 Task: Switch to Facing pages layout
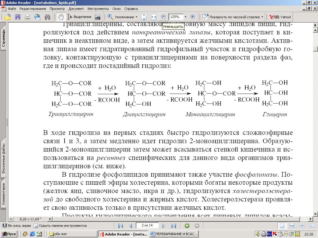tap(312, 226)
